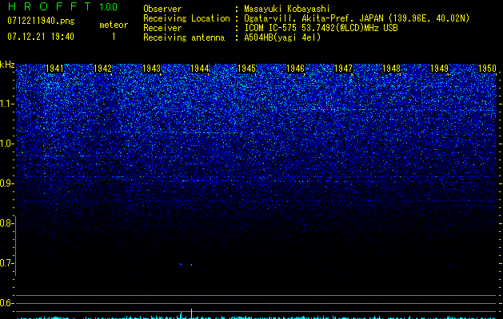
Task: Click the 1.0 kHz frequency tick label
Action: point(6,144)
